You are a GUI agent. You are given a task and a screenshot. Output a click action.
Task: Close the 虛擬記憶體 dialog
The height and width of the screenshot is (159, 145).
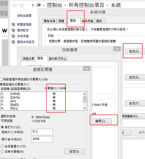pos(87,69)
